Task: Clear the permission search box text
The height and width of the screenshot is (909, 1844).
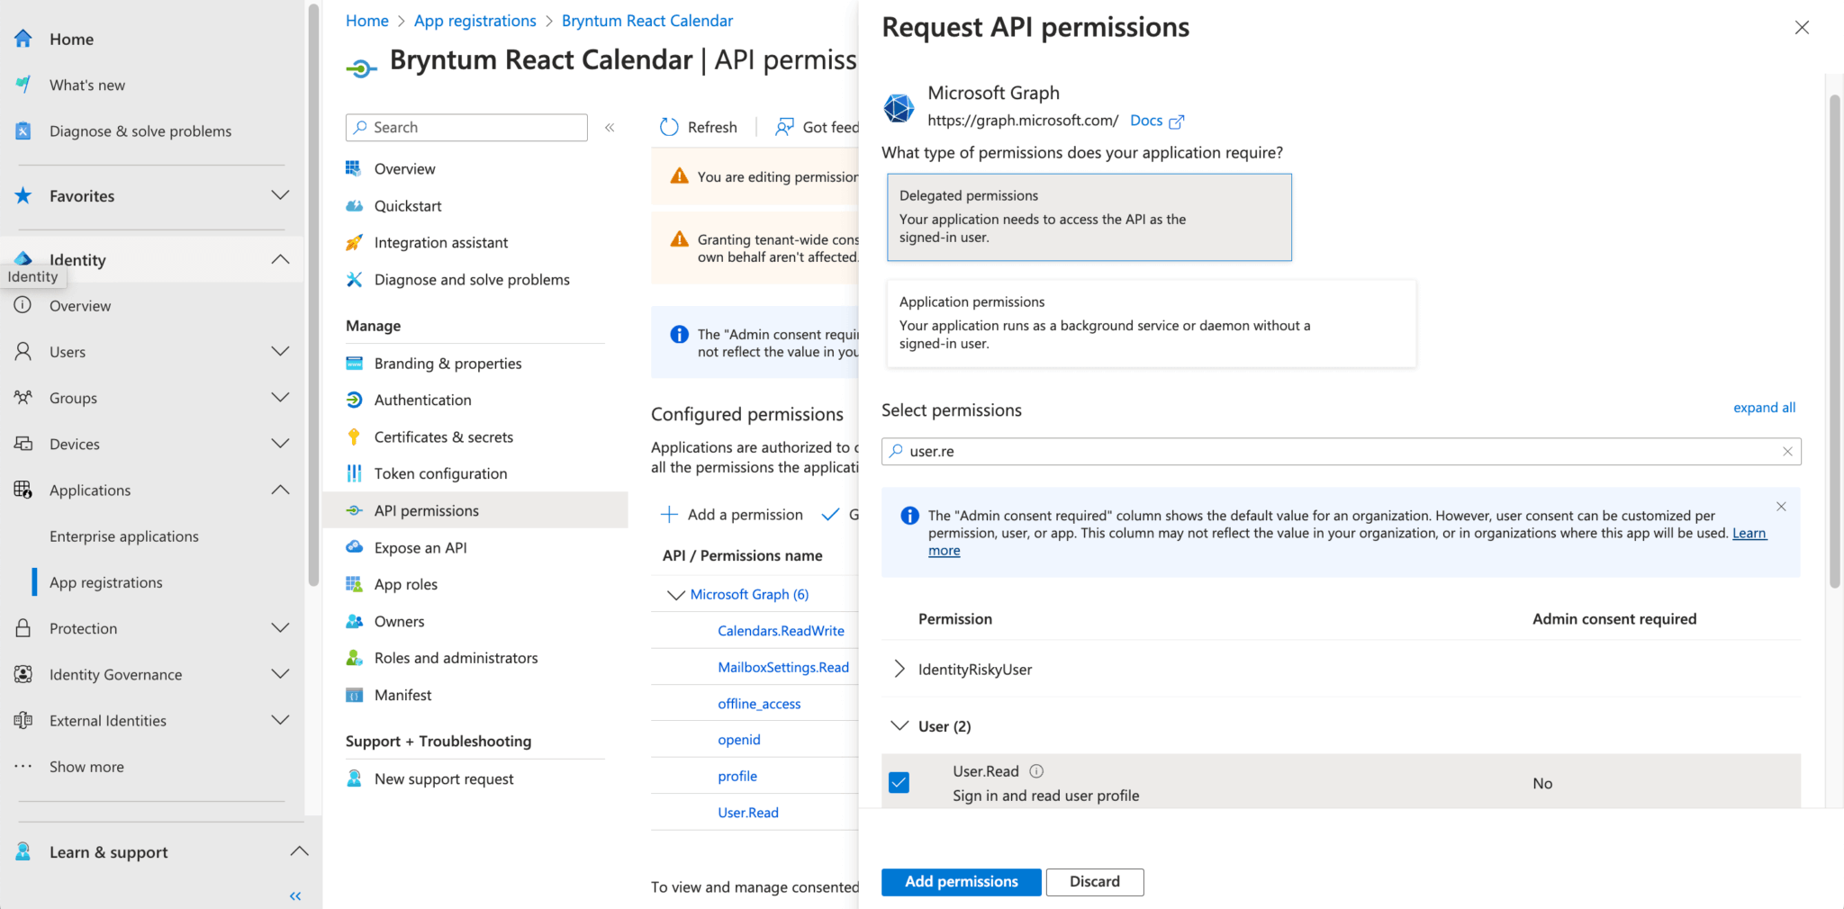Action: click(x=1787, y=452)
